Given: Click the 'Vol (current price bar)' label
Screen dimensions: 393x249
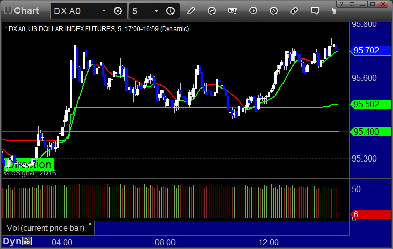Looking at the screenshot, I should [x=45, y=228].
